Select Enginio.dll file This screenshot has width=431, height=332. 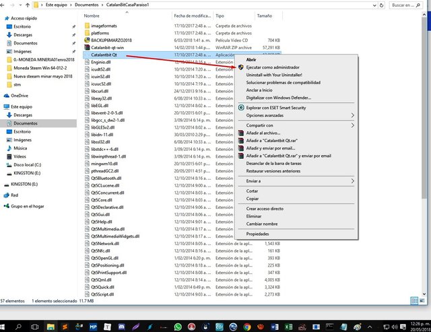(101, 62)
